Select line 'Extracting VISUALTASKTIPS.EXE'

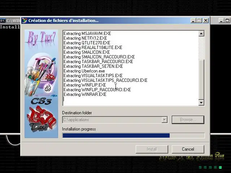tap(93, 76)
